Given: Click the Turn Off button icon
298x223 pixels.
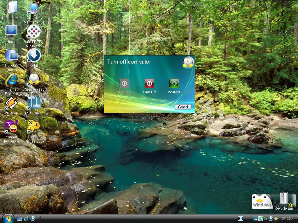Looking at the screenshot, I should coord(149,83).
